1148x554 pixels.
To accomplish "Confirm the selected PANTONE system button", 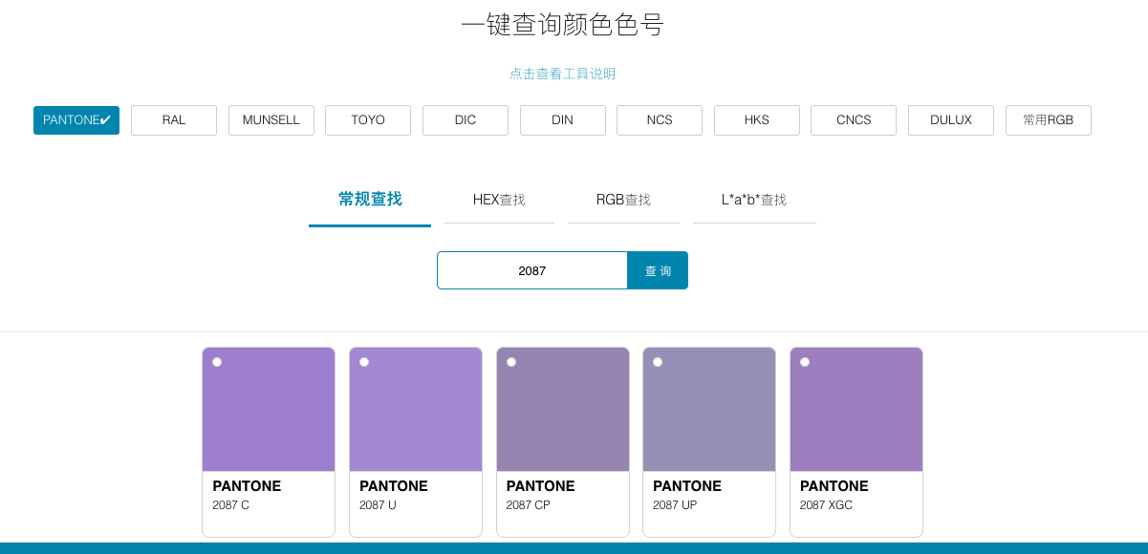I will pyautogui.click(x=76, y=119).
